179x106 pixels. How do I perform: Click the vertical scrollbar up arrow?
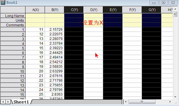click(175, 9)
